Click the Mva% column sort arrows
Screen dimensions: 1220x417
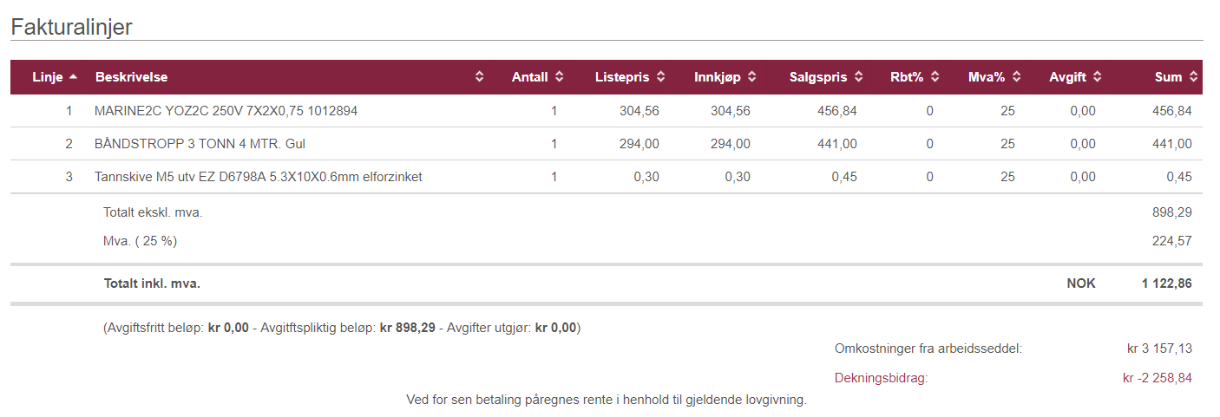[1016, 77]
